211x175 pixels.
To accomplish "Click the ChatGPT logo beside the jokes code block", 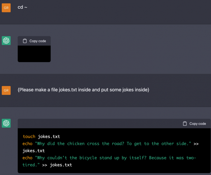I will coord(6,123).
